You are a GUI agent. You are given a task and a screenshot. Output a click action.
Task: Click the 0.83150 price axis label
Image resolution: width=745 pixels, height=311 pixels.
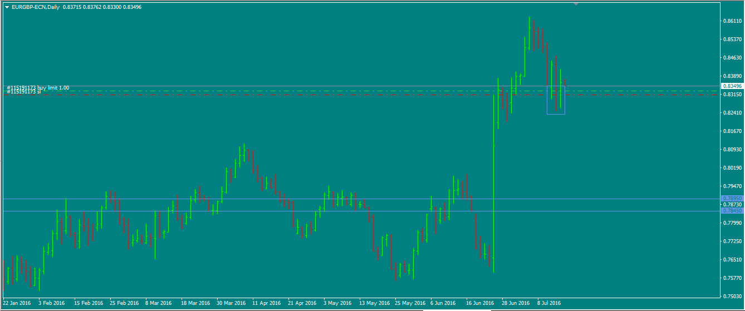[x=732, y=95]
